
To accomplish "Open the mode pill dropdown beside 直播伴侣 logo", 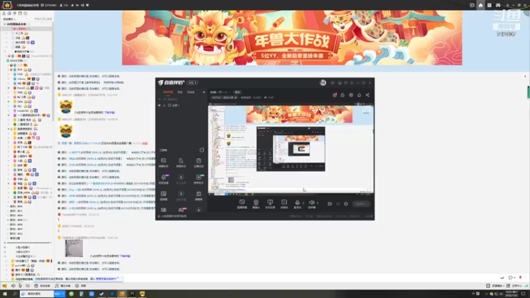I will tap(192, 83).
